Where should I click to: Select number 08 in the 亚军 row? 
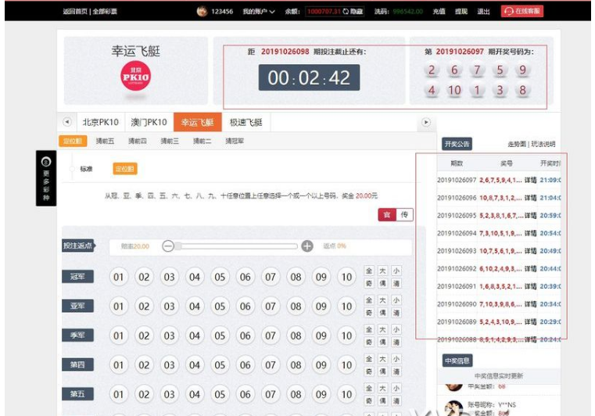[296, 307]
